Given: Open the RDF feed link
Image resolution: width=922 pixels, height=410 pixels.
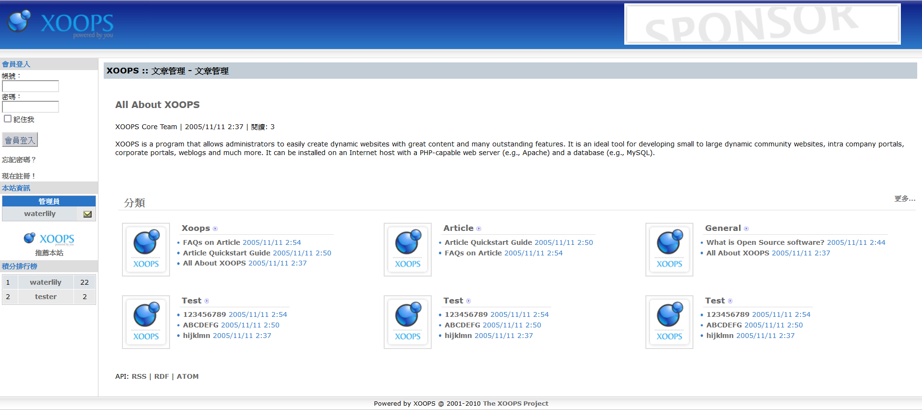Looking at the screenshot, I should (161, 376).
